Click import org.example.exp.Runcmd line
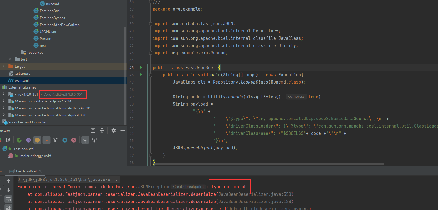This screenshot has height=210, width=438. pos(190,53)
